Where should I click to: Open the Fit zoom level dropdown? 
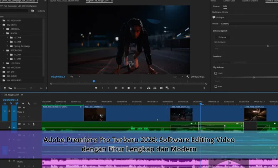(x=75, y=76)
